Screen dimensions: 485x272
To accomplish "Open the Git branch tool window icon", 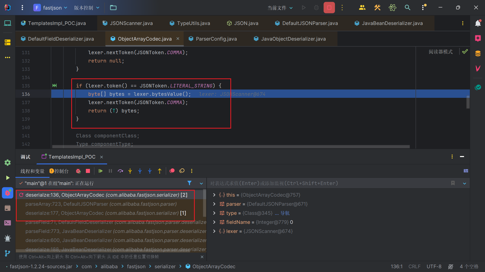I will (8, 253).
